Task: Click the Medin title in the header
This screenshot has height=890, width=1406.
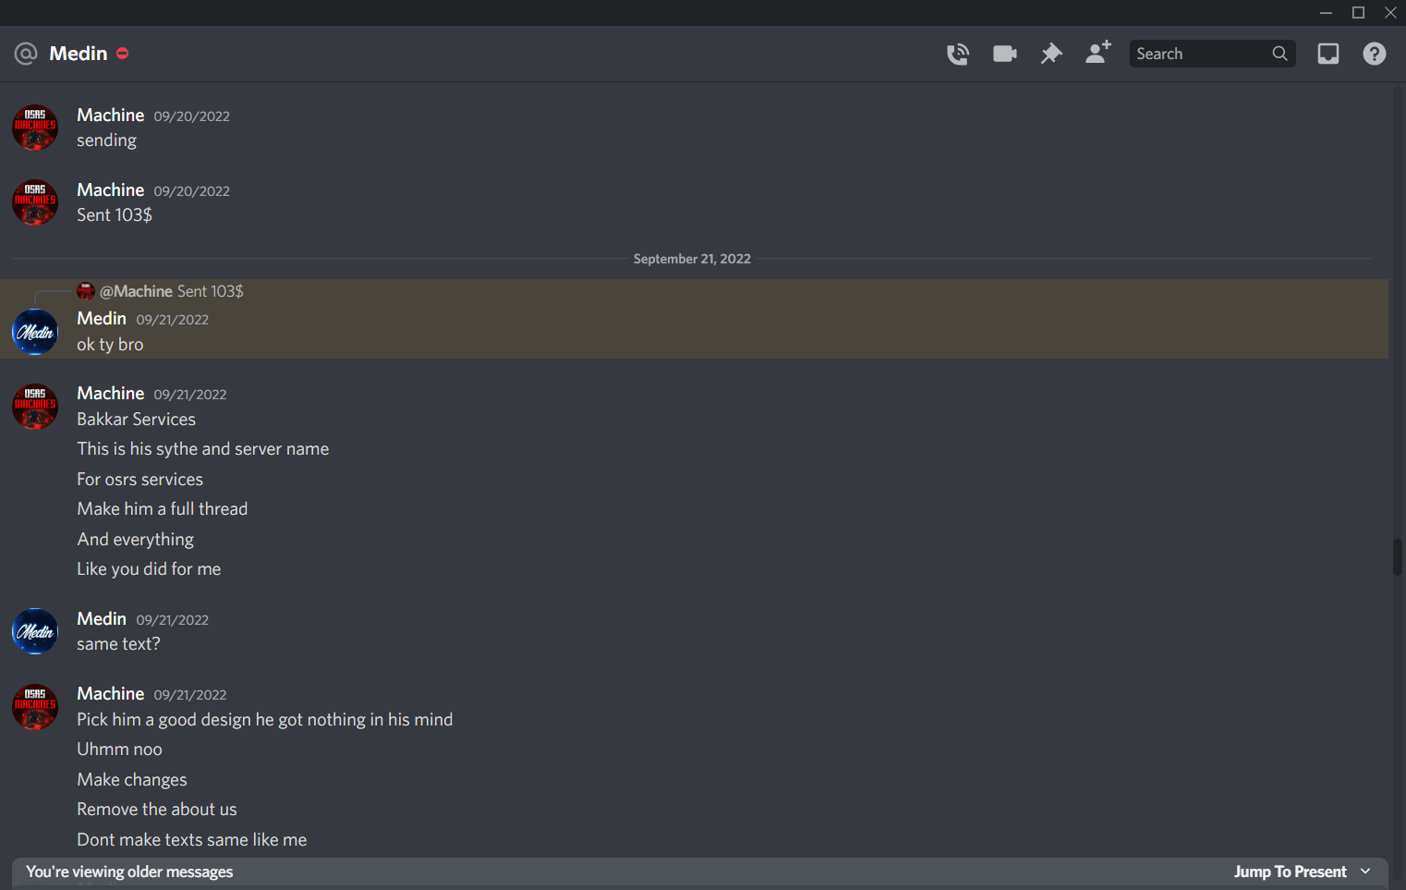Action: click(79, 54)
